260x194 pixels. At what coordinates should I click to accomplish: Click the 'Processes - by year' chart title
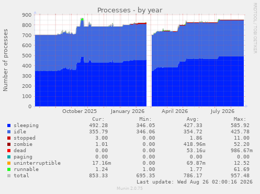130,10
